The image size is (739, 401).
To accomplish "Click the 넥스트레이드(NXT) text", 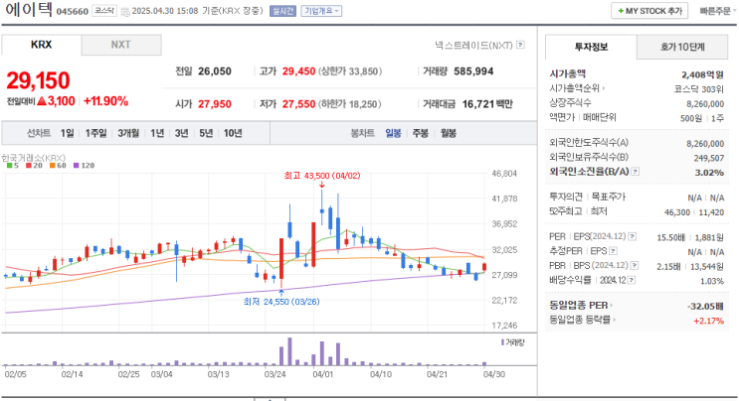I will click(x=473, y=45).
